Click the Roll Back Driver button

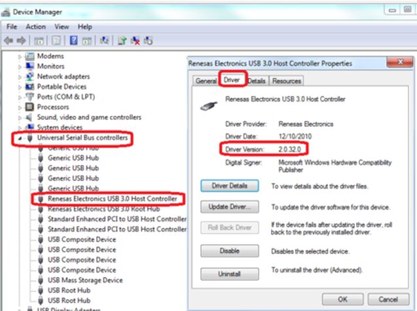(x=230, y=227)
